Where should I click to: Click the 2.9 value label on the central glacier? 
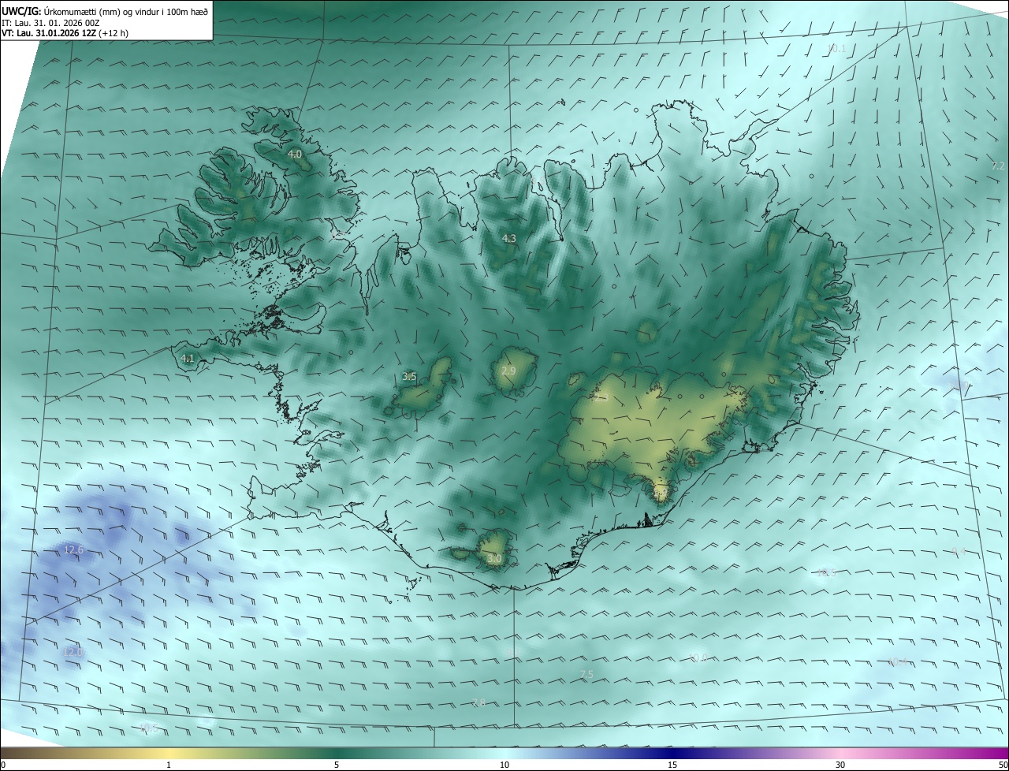point(508,371)
